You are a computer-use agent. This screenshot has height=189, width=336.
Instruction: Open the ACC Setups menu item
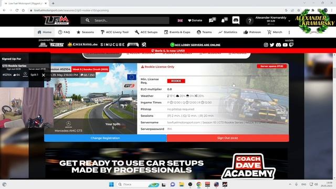pyautogui.click(x=146, y=32)
